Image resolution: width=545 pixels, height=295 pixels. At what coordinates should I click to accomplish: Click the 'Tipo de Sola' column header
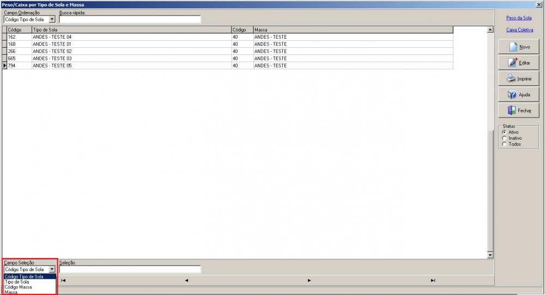pyautogui.click(x=132, y=30)
